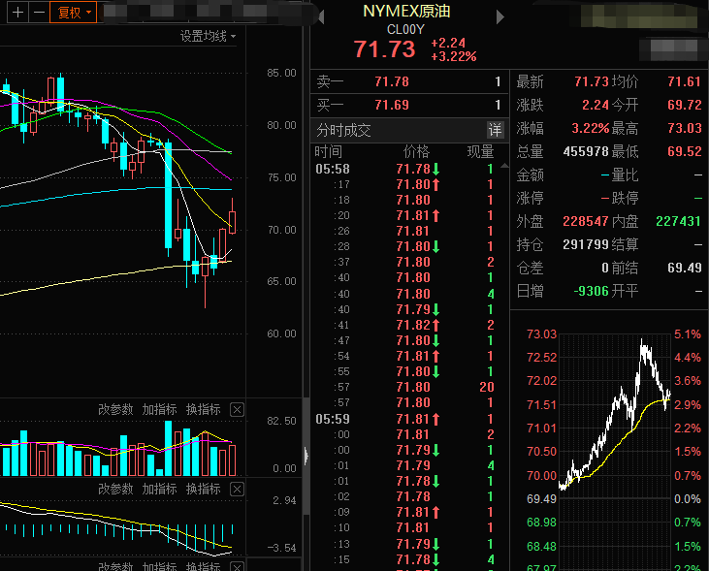Select the NYMEX原油 title
This screenshot has width=709, height=571.
(406, 12)
